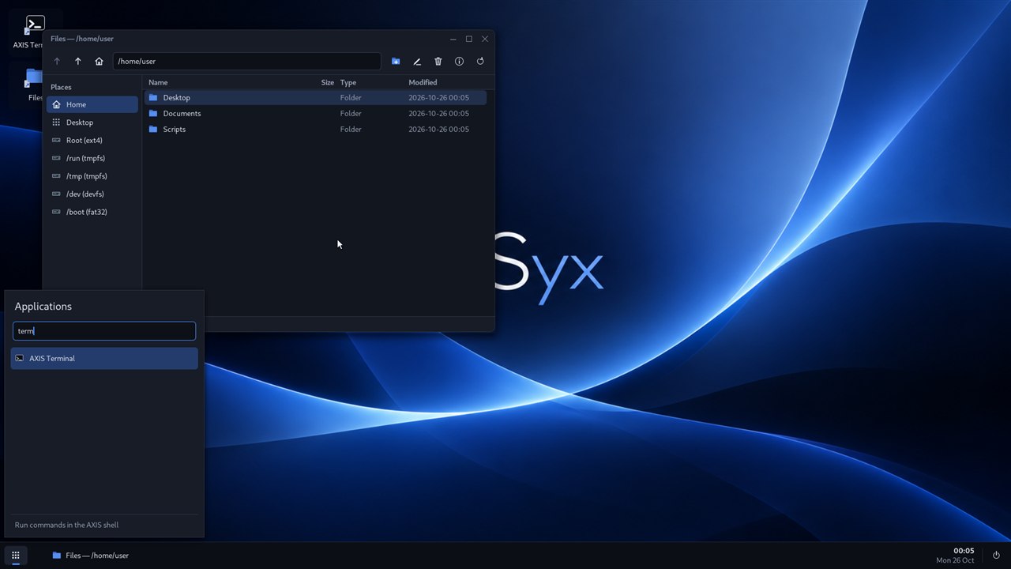Click the path field showing /home/user

tap(247, 62)
